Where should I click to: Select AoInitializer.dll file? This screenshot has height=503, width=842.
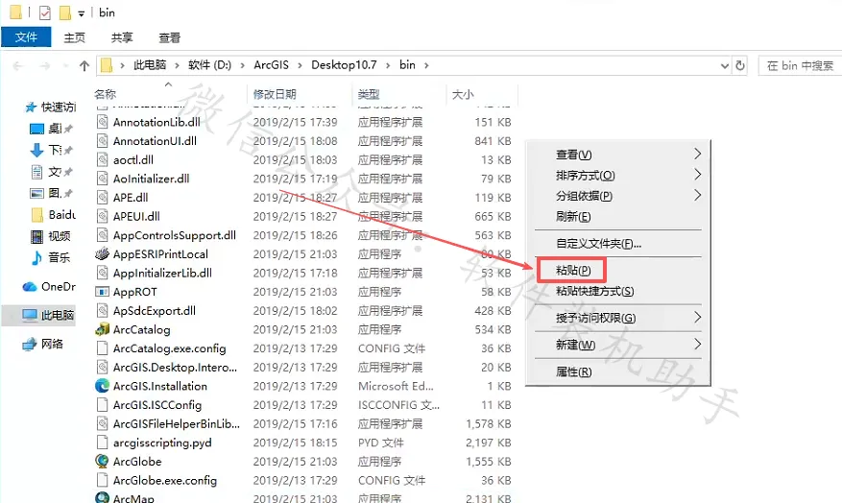pyautogui.click(x=151, y=179)
